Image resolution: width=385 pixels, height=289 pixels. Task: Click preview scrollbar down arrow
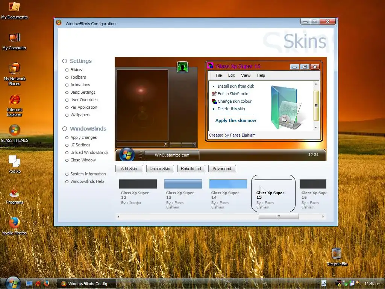point(316,128)
